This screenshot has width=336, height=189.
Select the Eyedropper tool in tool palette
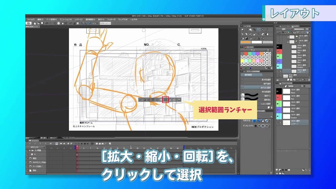pyautogui.click(x=267, y=30)
